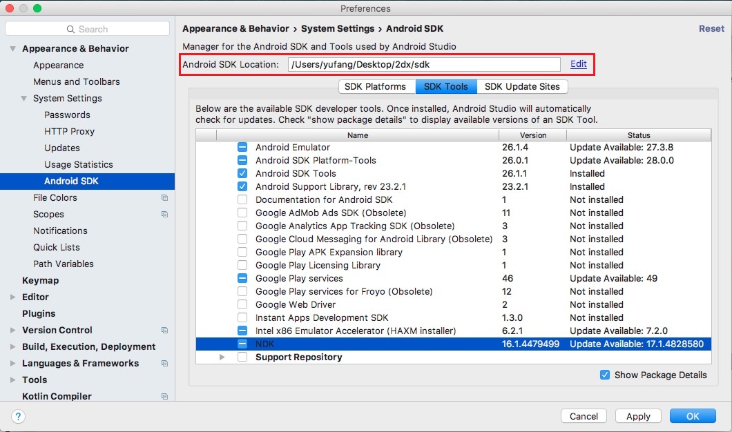Click the project-level icon beside File Colors
This screenshot has width=732, height=432.
(x=164, y=198)
